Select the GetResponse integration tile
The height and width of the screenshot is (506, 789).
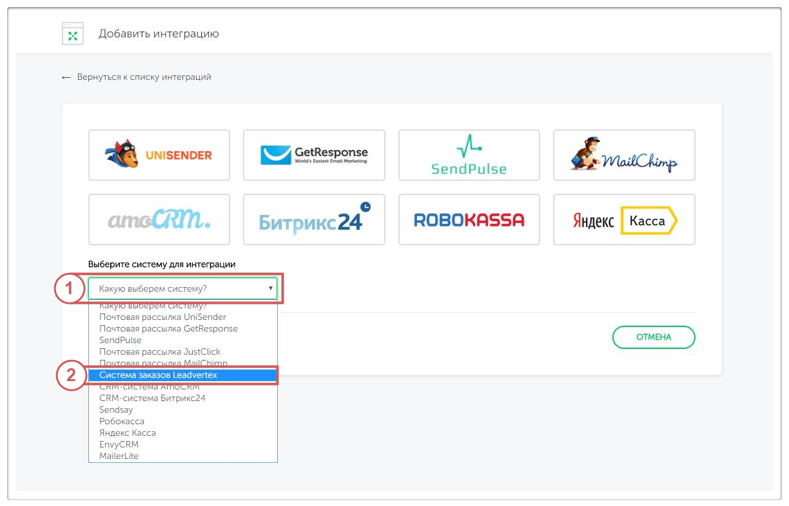(314, 155)
